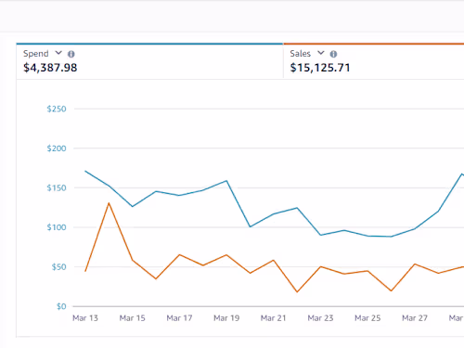Click the $100 y-axis label
The width and height of the screenshot is (464, 348).
[57, 227]
